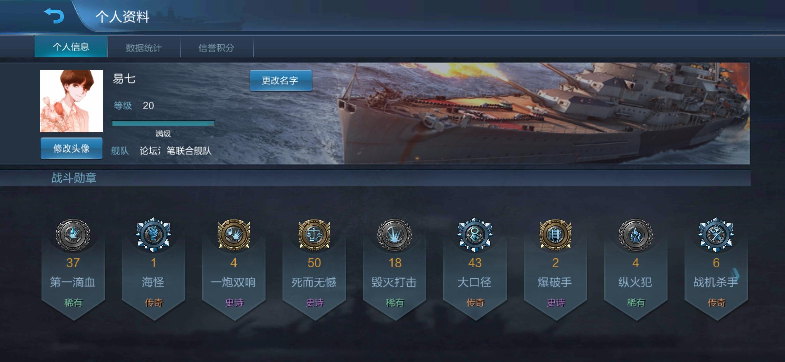
Task: Click the 更改名字 button
Action: pyautogui.click(x=281, y=80)
